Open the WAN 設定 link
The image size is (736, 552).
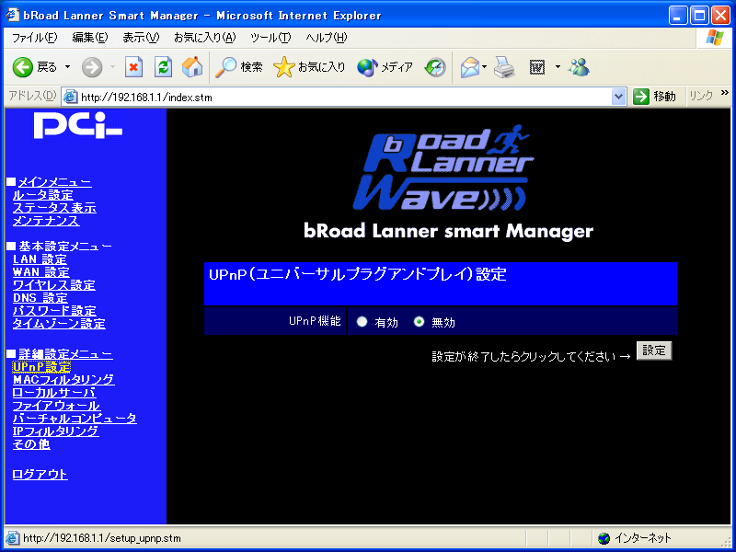coord(40,271)
